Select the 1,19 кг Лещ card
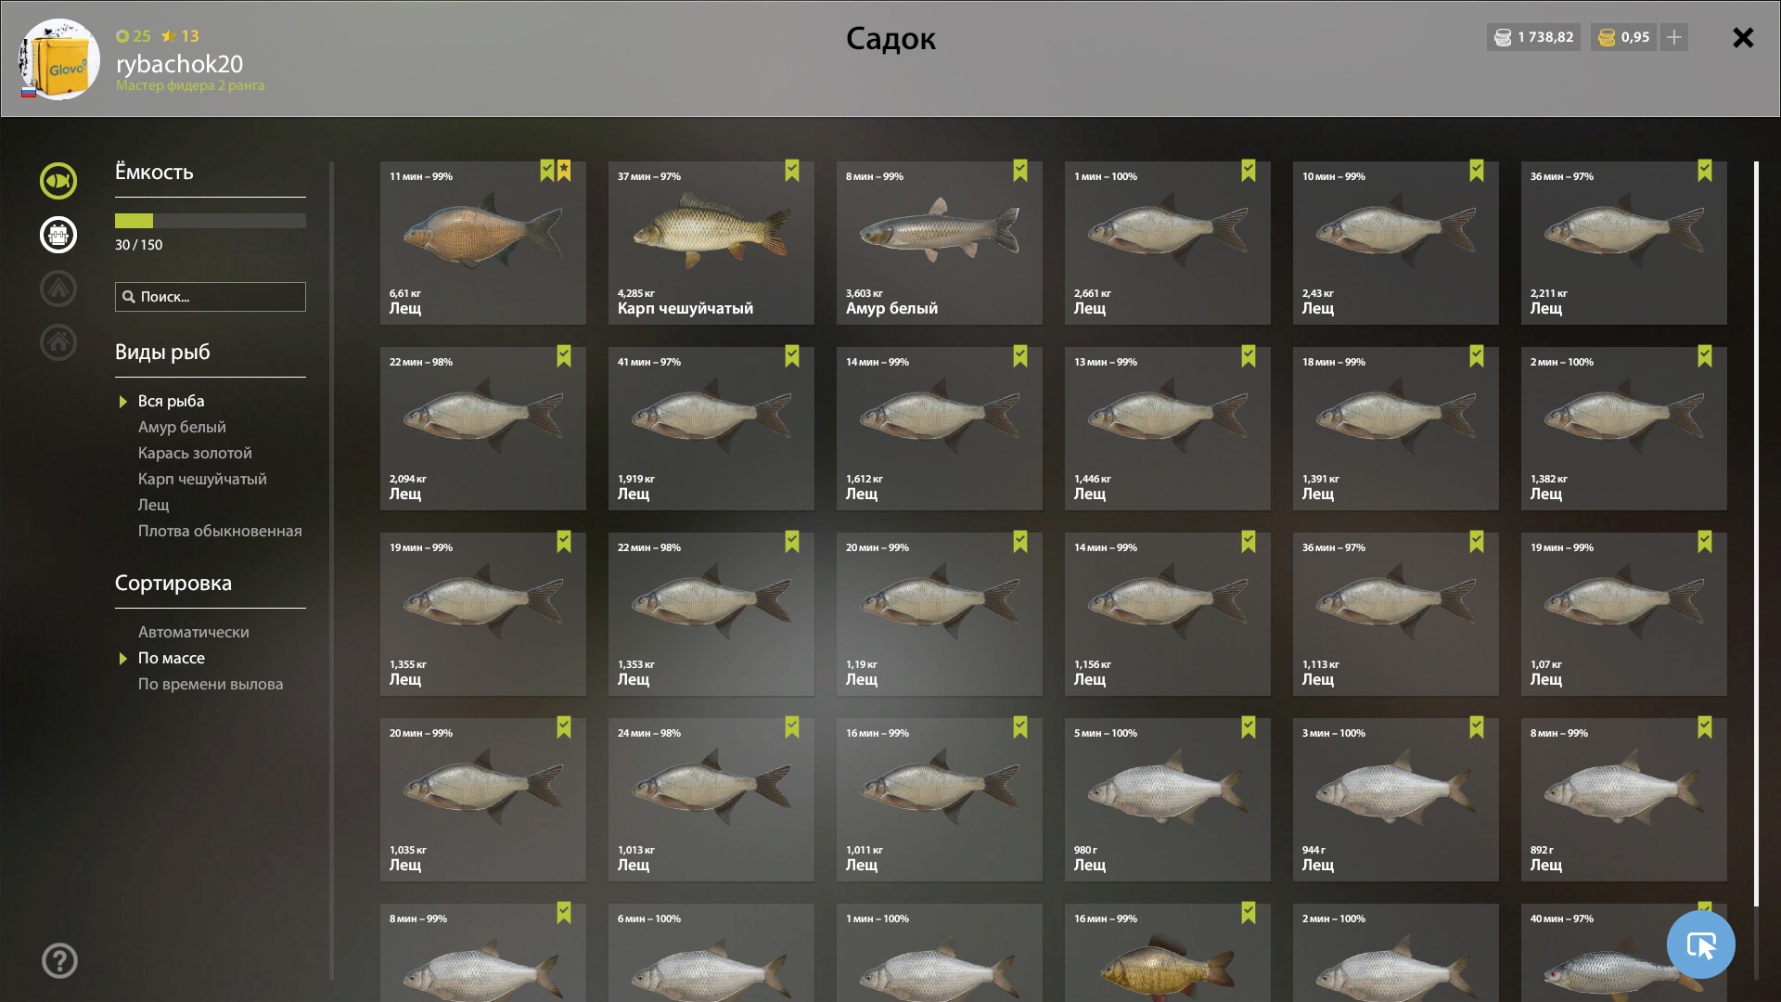Image resolution: width=1781 pixels, height=1002 pixels. click(940, 614)
